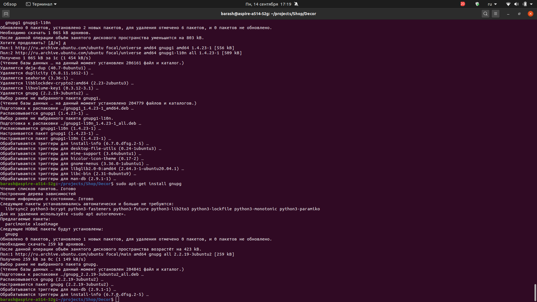Click 'Выбор ранее не выбранного пакета gnupg.'
The image size is (537, 302).
[49, 264]
